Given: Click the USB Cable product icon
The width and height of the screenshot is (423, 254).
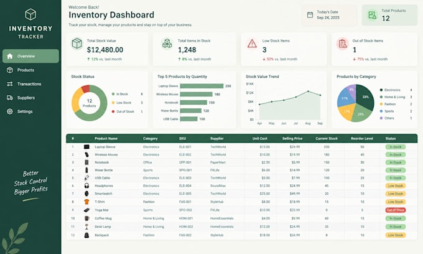Looking at the screenshot, I should 86,178.
